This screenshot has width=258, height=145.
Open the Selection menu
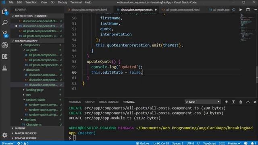click(31, 2)
